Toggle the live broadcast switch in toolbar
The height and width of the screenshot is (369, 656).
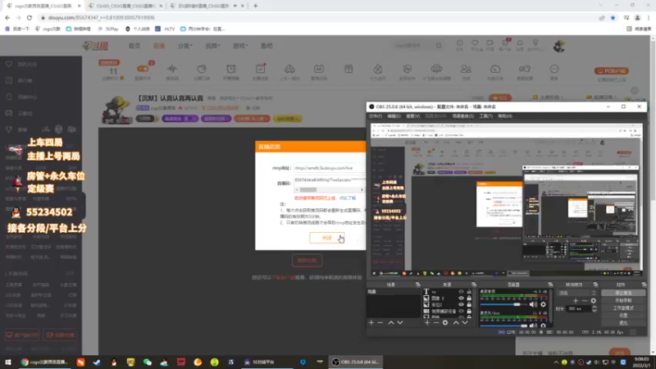[x=143, y=69]
